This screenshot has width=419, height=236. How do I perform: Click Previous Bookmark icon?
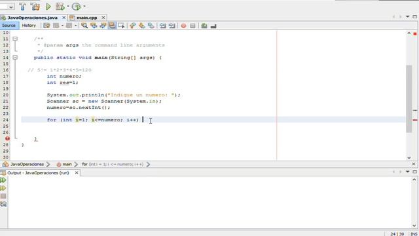[x=132, y=26]
